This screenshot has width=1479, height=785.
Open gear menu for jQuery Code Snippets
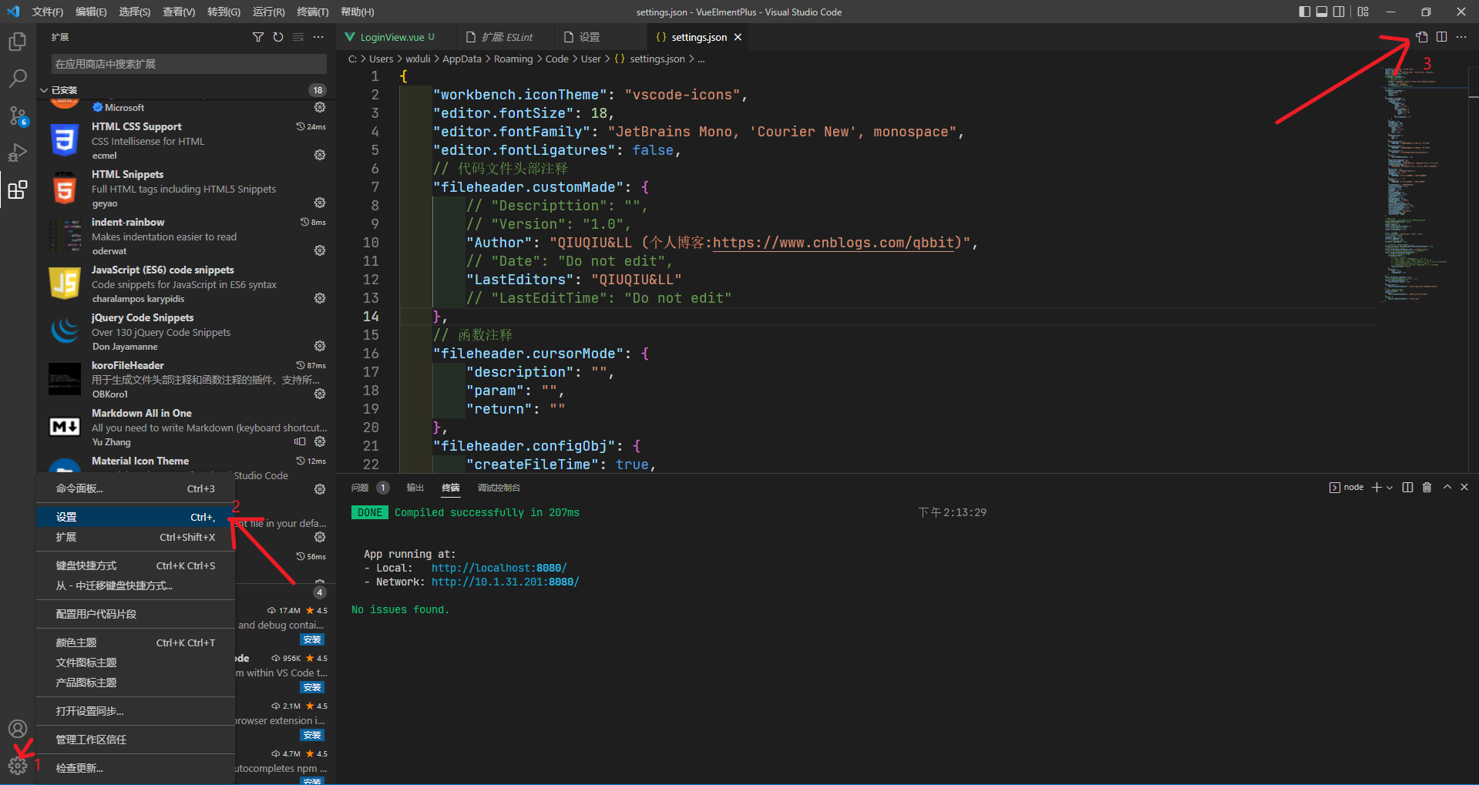(320, 346)
